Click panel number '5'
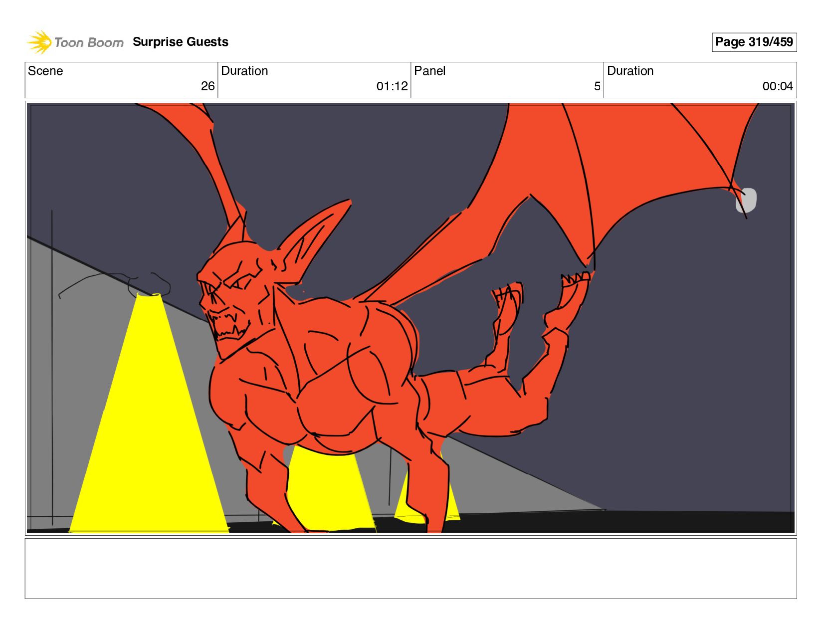Image resolution: width=823 pixels, height=636 pixels. tap(597, 86)
